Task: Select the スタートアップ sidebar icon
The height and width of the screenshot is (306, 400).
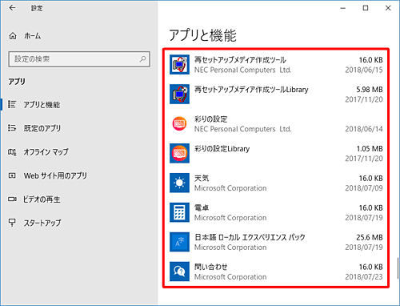Action: coord(12,223)
